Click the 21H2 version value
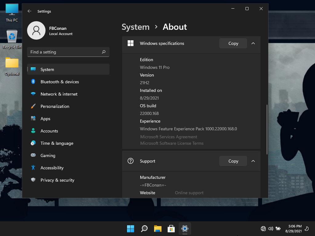This screenshot has height=236, width=315. (x=145, y=83)
